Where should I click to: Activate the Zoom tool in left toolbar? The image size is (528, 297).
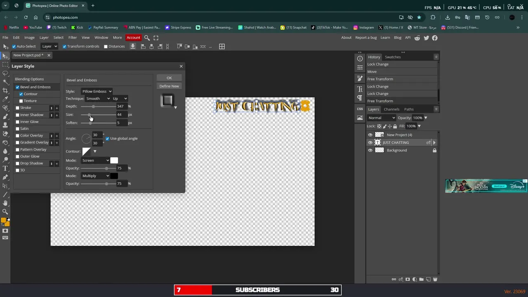[5, 212]
